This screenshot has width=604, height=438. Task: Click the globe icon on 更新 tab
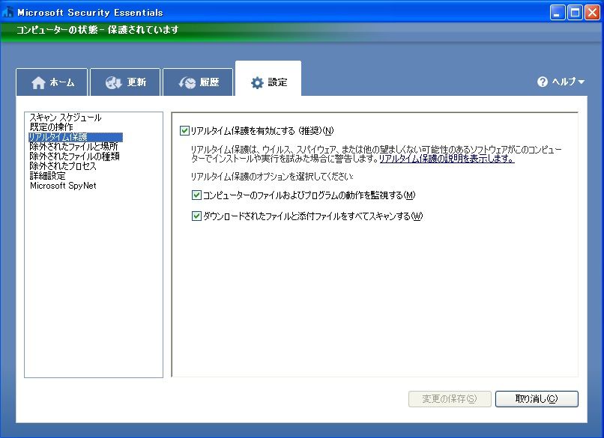click(113, 82)
